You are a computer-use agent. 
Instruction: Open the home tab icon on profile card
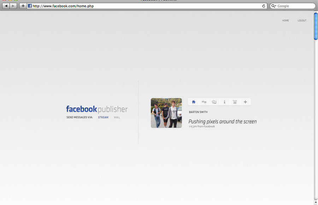pyautogui.click(x=194, y=102)
